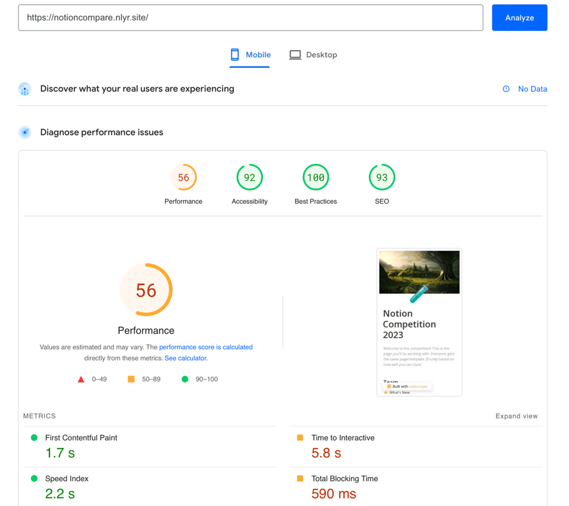
Task: Switch to the Desktop tab
Action: [x=313, y=55]
